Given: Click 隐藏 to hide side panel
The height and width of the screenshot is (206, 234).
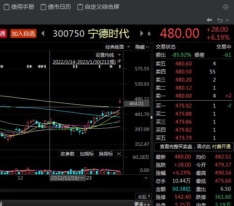Looking at the screenshot, I should tap(142, 47).
